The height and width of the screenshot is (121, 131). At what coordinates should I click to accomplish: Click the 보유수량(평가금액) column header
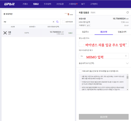click(x=53, y=27)
